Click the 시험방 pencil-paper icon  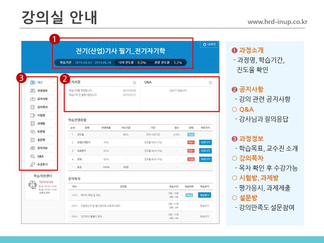[33, 115]
